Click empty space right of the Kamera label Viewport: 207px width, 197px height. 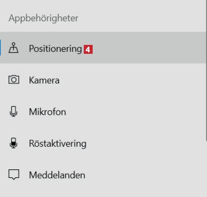click(132, 79)
